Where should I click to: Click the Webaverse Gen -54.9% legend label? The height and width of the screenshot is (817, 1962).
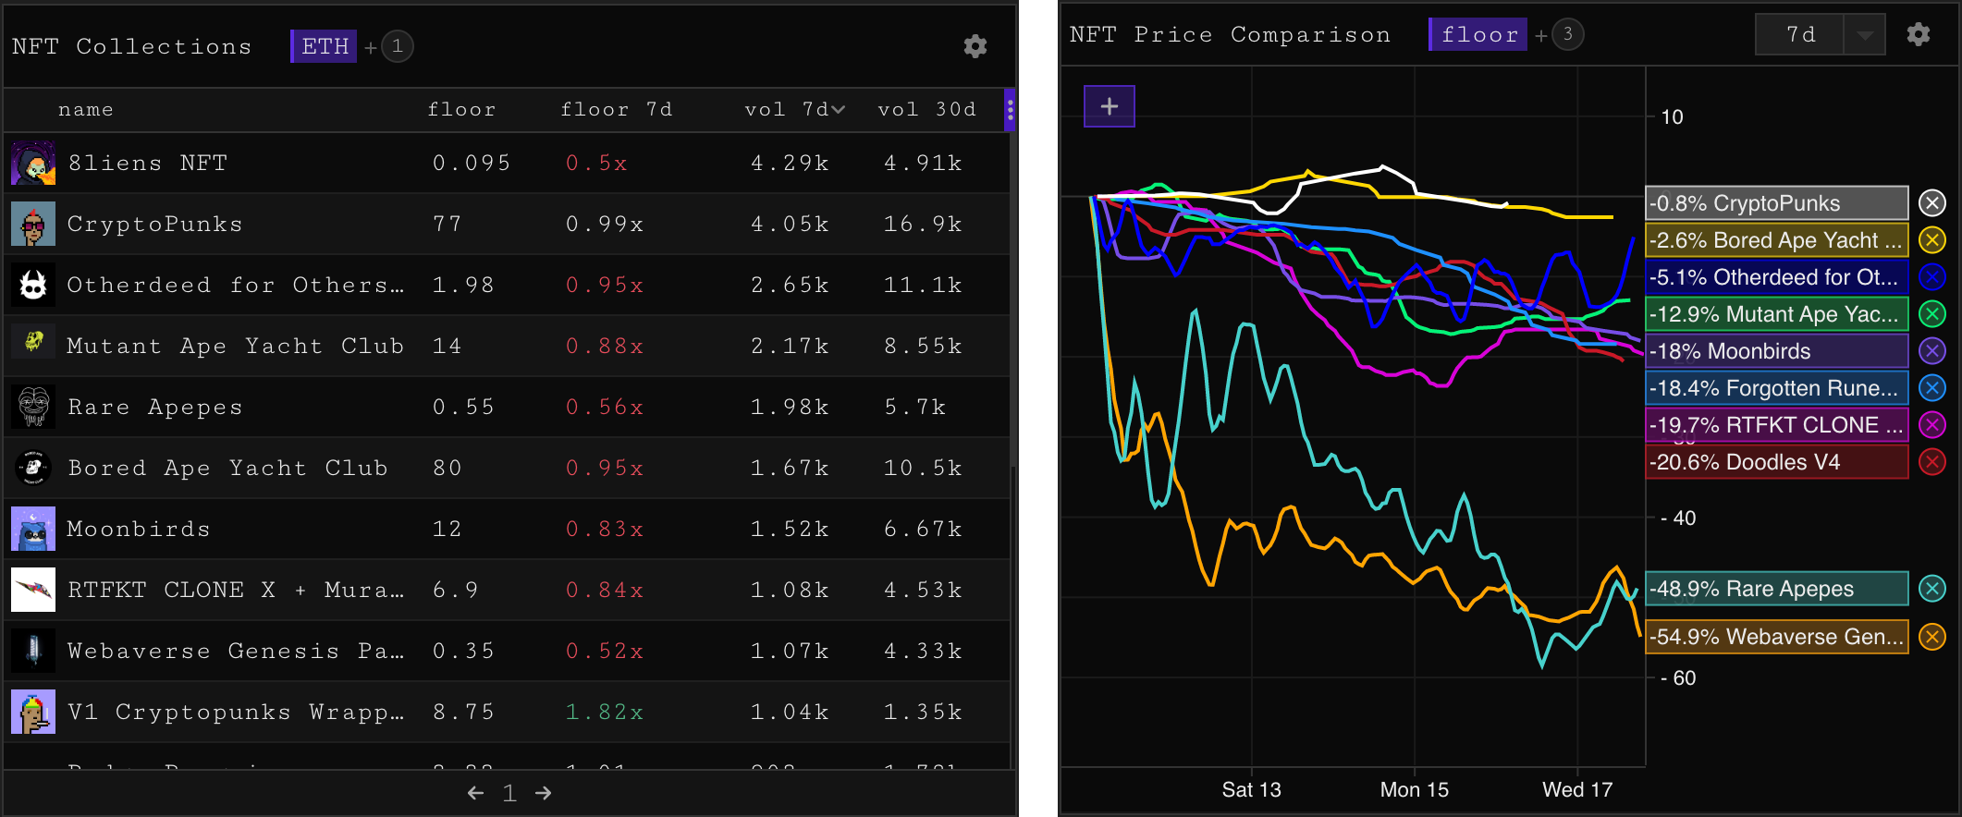pos(1777,637)
